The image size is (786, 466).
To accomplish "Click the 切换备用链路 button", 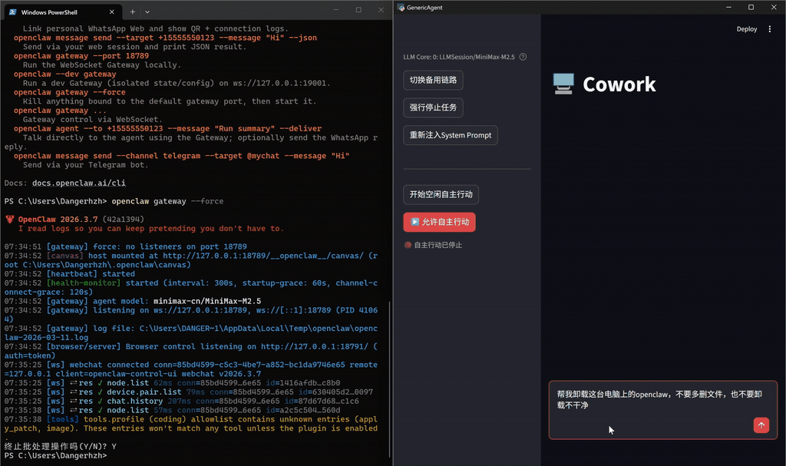I will click(433, 81).
